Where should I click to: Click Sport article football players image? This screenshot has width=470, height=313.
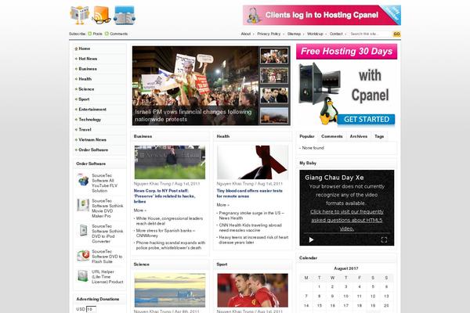click(253, 290)
